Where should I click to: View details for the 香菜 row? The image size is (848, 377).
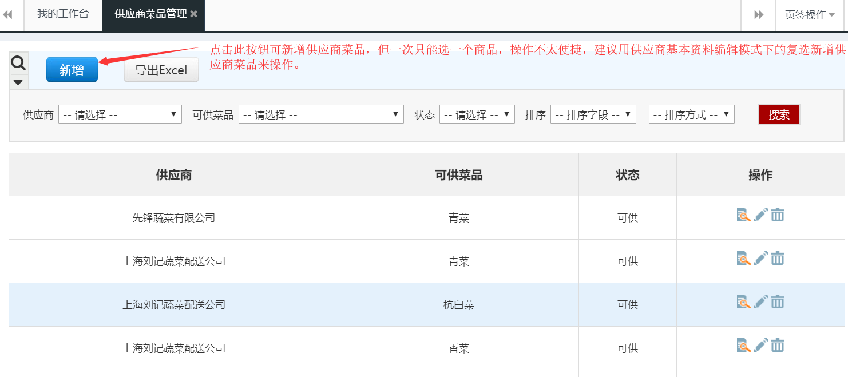743,346
